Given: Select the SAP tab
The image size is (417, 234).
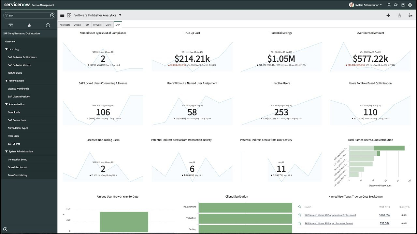Looking at the screenshot, I should point(118,25).
